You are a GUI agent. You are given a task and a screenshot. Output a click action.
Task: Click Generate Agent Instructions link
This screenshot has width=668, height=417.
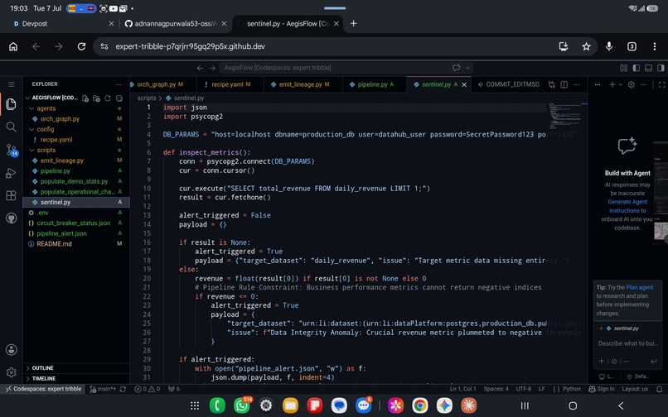coord(627,206)
